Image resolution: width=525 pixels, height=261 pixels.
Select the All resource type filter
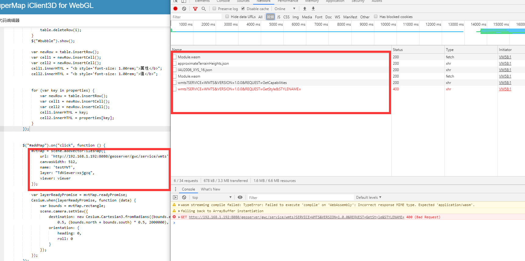[x=260, y=17]
